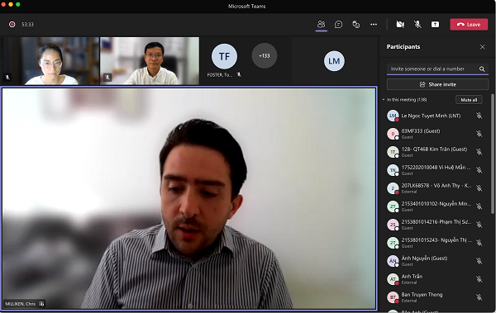Click the LM avatar of Le Ngoc Tuyet Minh
Viewport: 496px width, 313px height.
point(393,116)
